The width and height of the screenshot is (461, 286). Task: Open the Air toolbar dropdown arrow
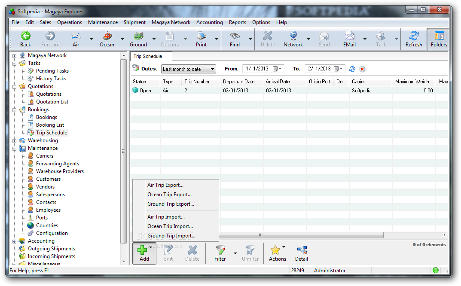point(91,39)
